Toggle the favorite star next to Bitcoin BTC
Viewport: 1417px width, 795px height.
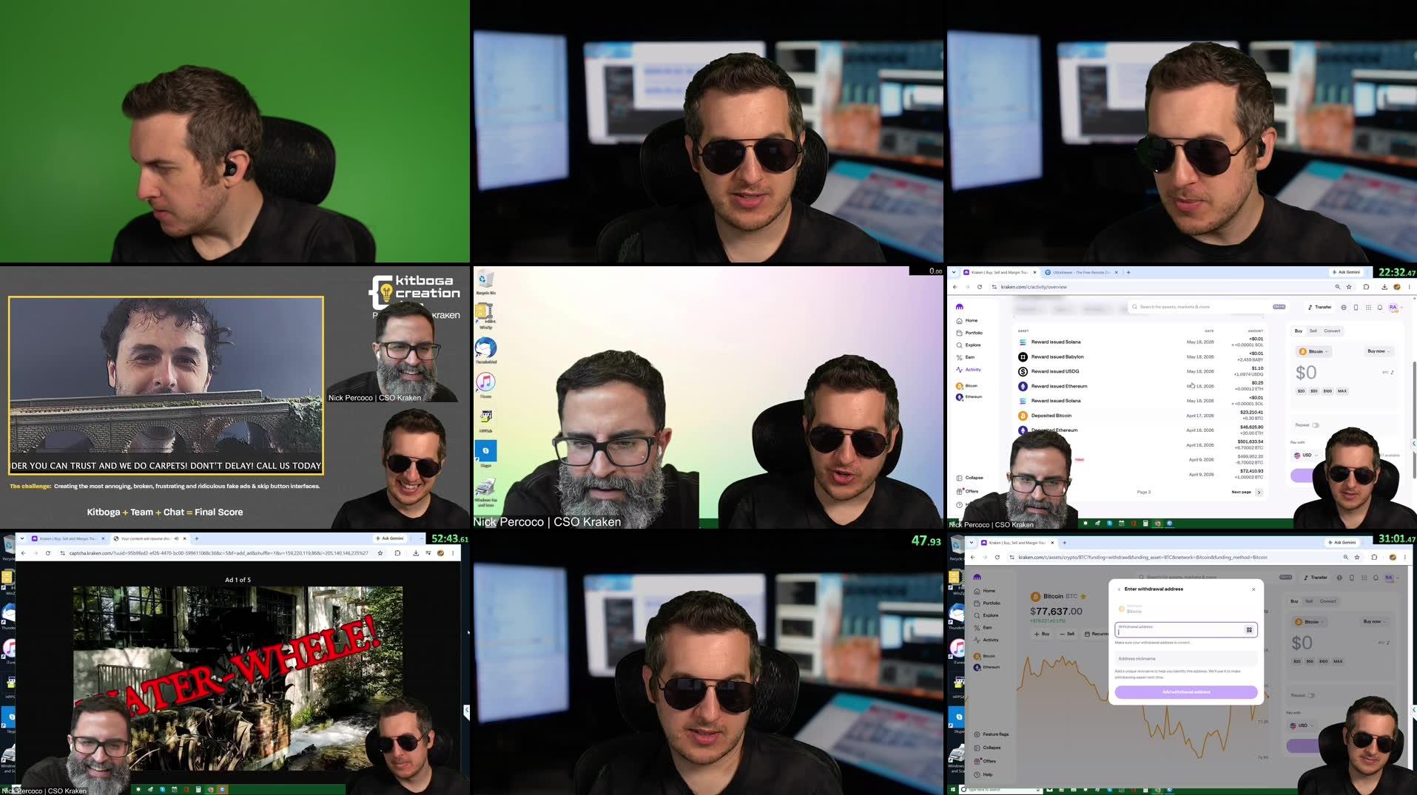[1083, 596]
